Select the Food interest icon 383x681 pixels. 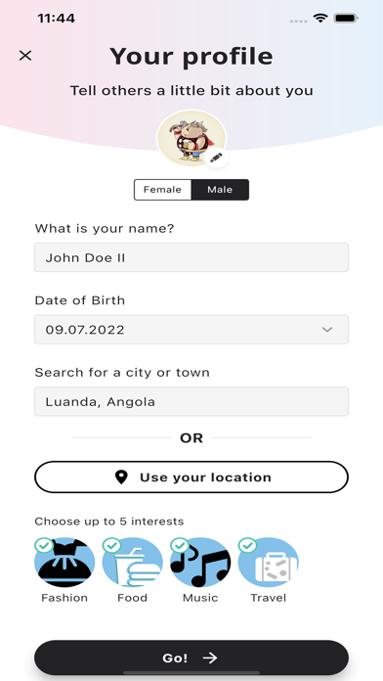[132, 563]
